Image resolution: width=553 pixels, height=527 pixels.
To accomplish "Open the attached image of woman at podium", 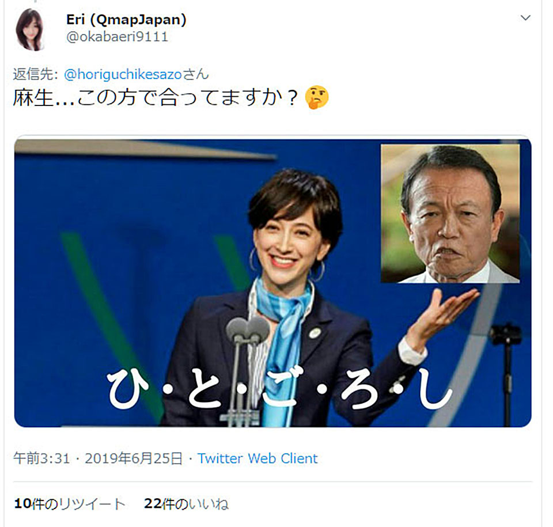I will coord(272,283).
